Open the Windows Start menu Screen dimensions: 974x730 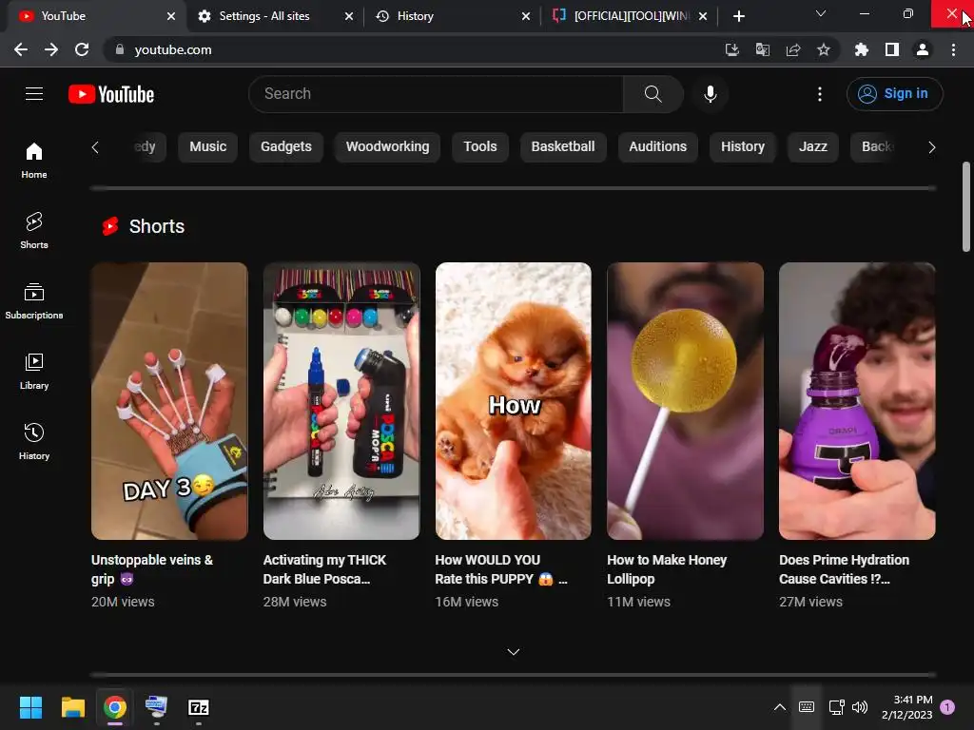(30, 707)
